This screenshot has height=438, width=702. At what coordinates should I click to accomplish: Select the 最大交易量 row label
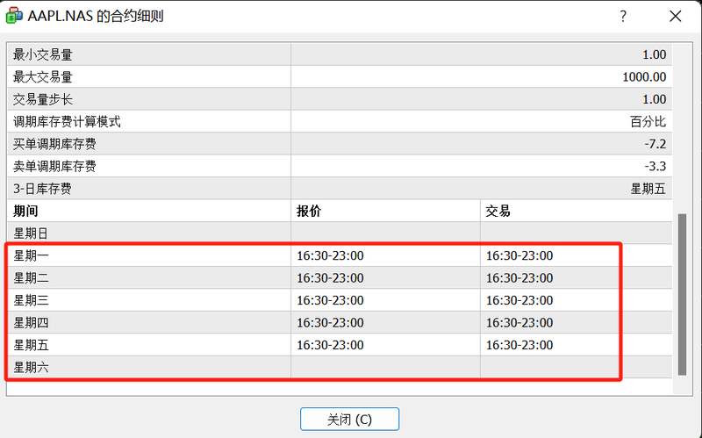tap(42, 77)
